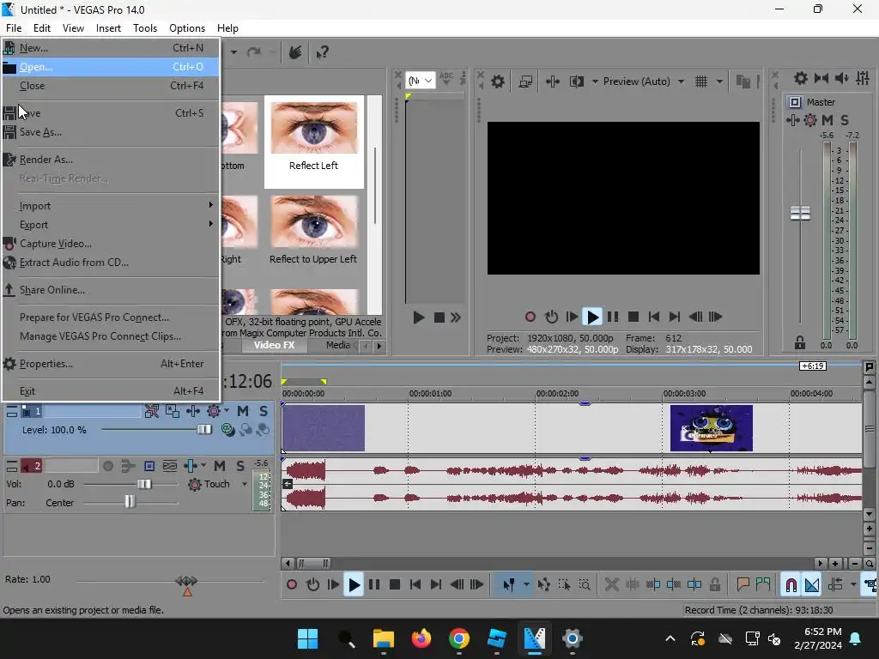Arm audio track 2 for record
Image resolution: width=879 pixels, height=659 pixels.
(108, 466)
